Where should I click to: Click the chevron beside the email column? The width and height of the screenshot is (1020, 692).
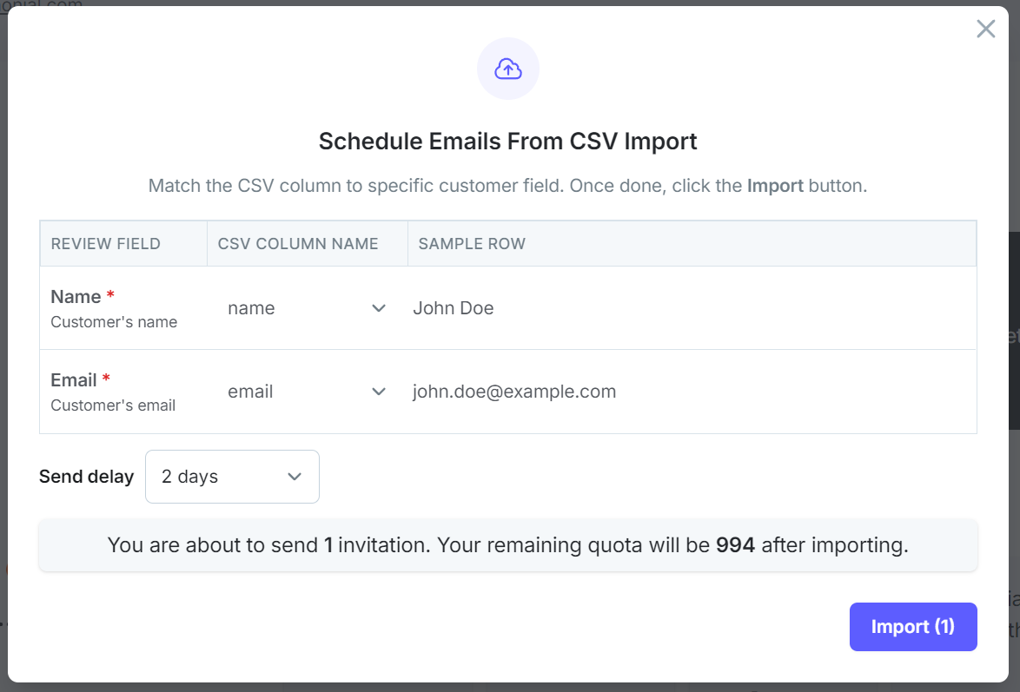pos(379,392)
